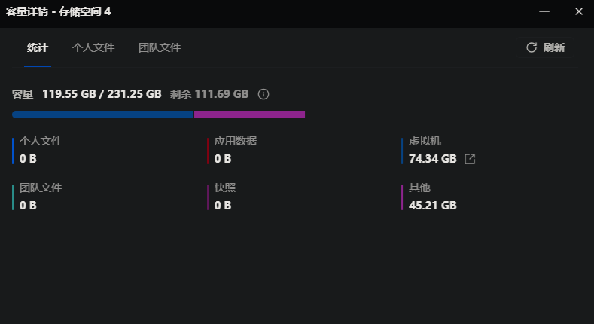
Task: Click the 剩余 111.69 GB remaining label
Action: 209,94
